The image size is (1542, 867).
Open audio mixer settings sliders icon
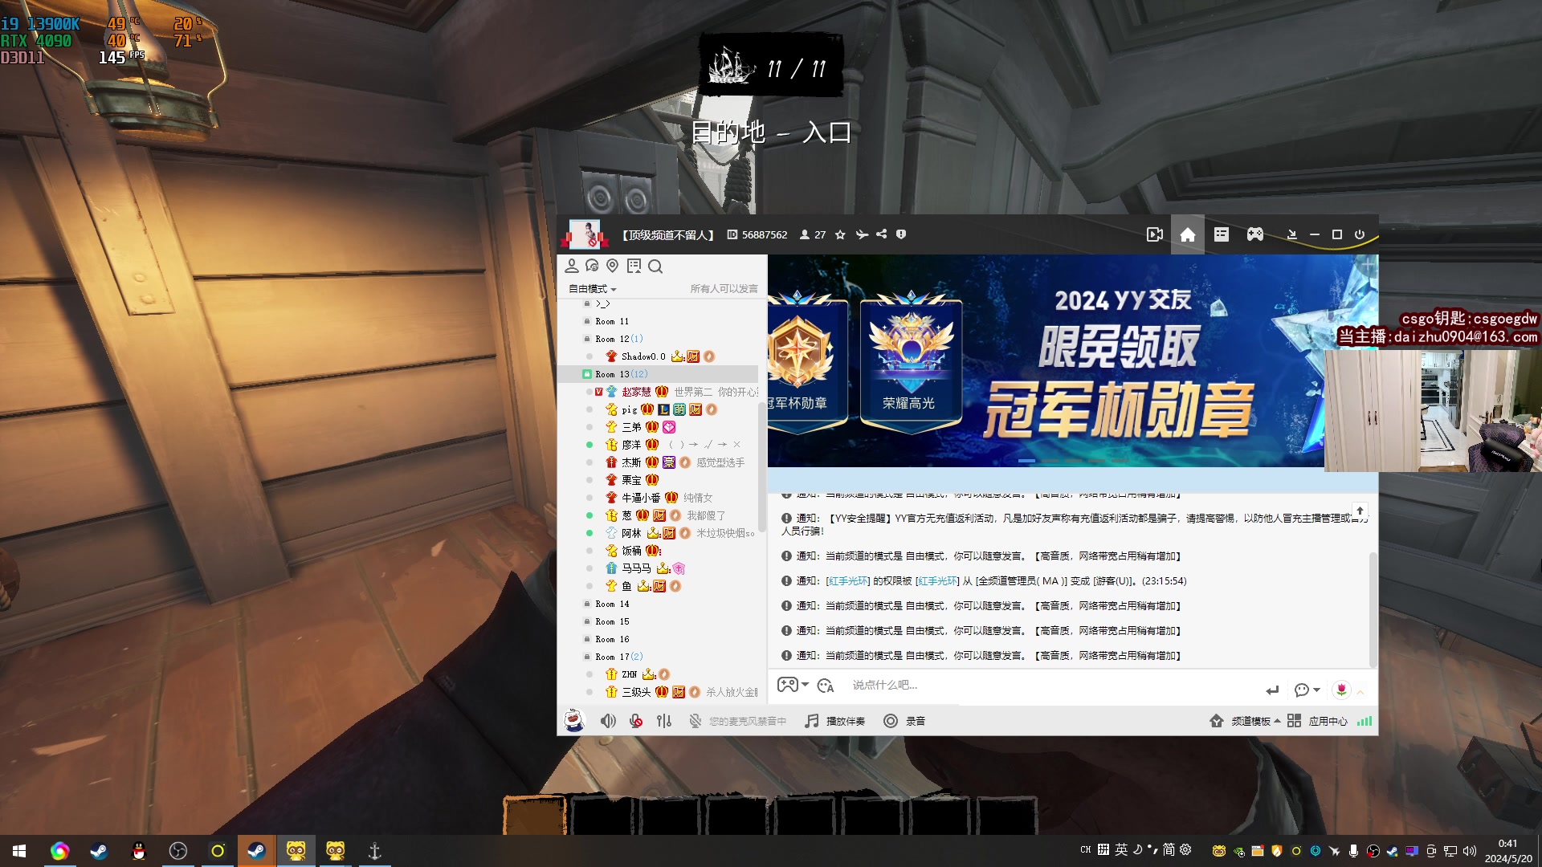click(x=663, y=721)
